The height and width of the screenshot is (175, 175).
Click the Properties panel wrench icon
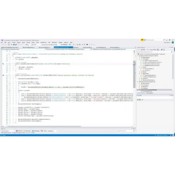(142, 99)
